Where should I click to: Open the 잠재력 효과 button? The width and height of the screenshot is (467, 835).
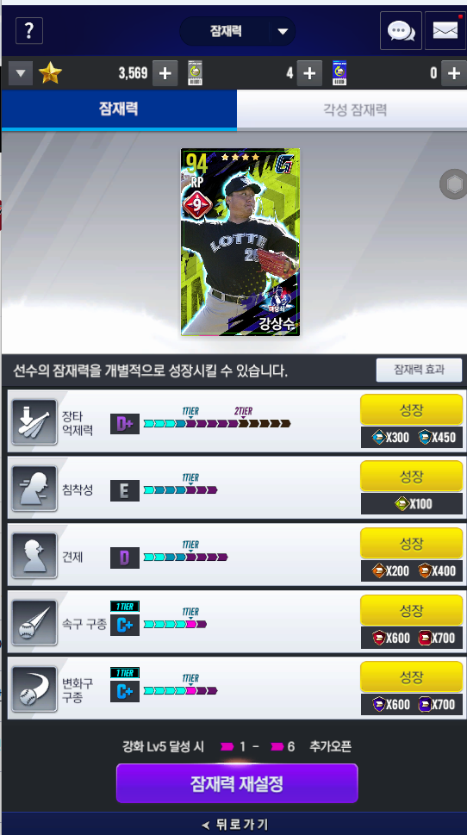pyautogui.click(x=419, y=370)
